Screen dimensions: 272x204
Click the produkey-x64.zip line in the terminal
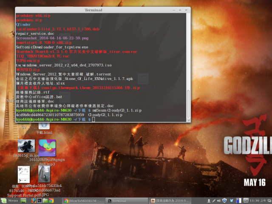point(33,16)
